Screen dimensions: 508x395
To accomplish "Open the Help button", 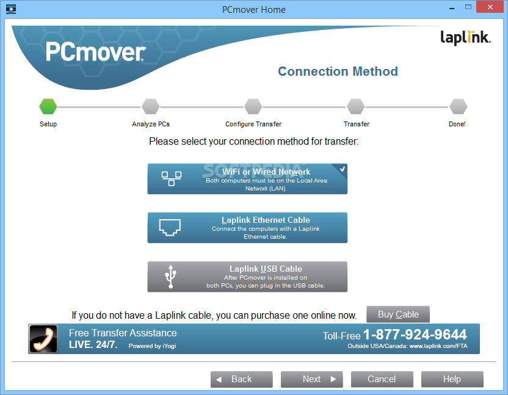I will pyautogui.click(x=452, y=379).
